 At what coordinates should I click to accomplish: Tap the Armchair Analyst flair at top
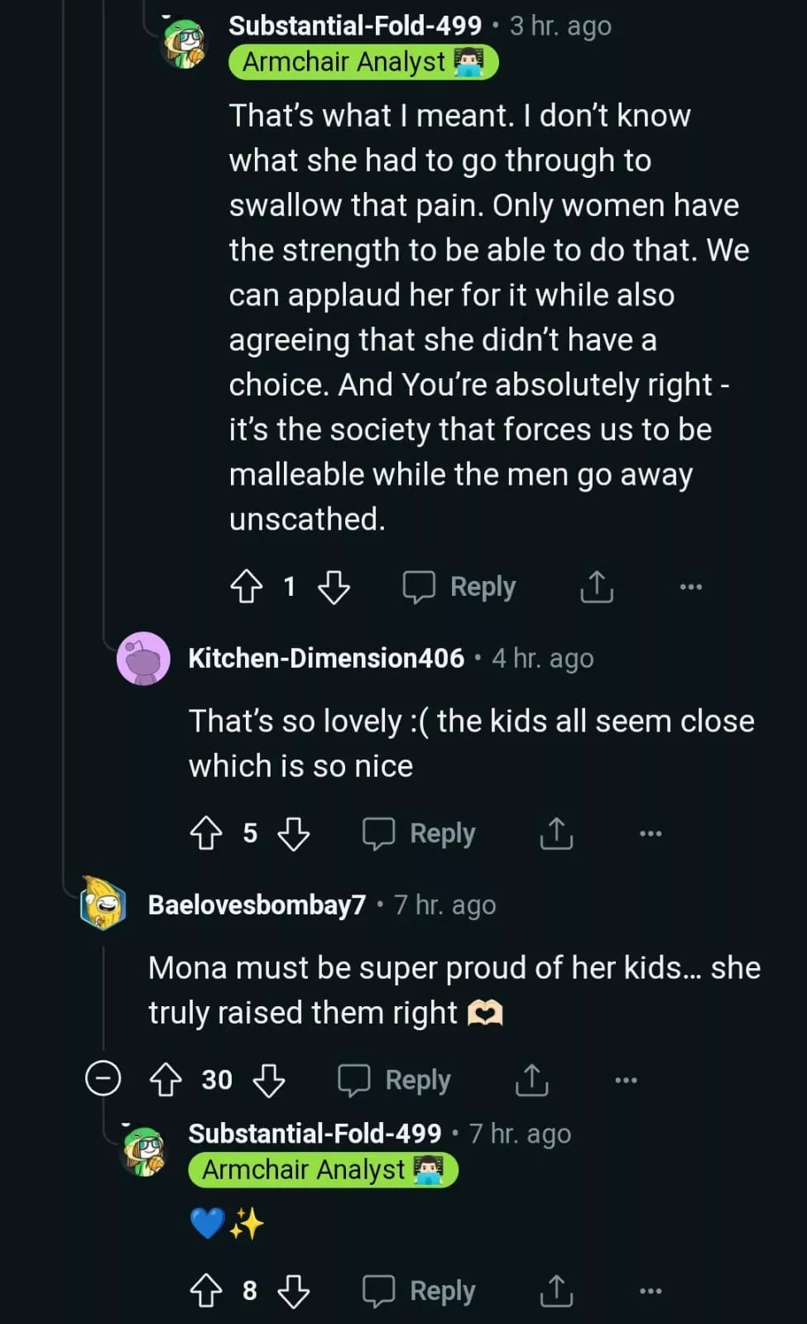(363, 62)
